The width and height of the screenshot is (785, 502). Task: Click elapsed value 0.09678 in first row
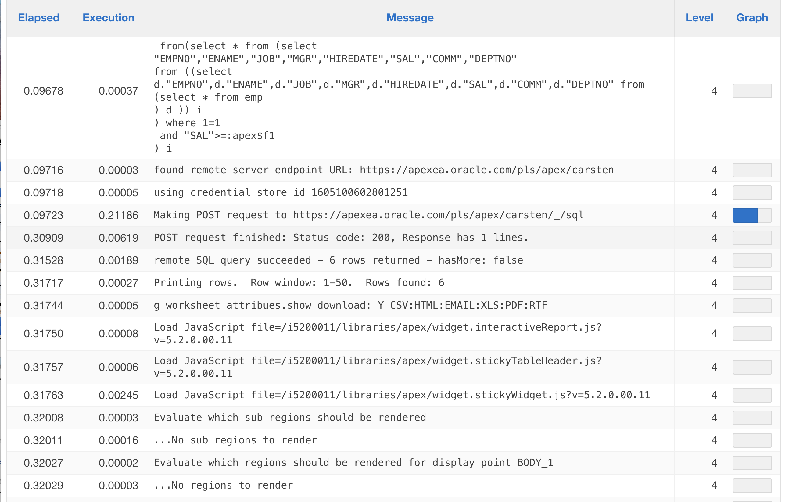tap(43, 91)
